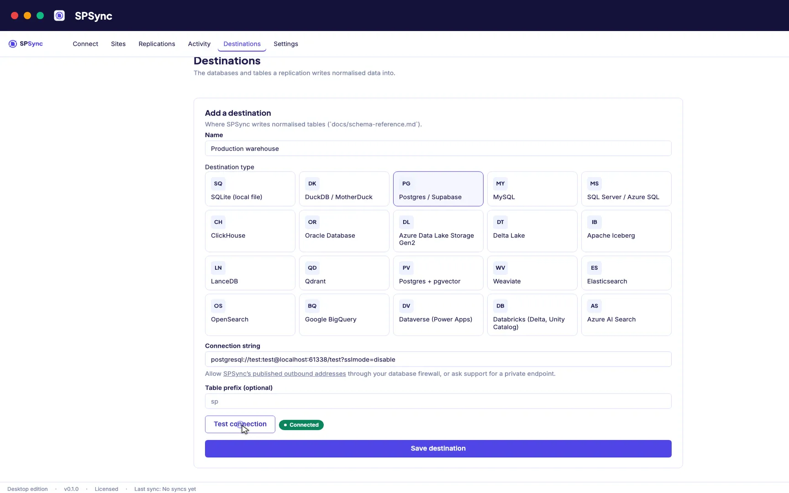Screen dimensions: 789x493
Task: Click the SPSync brand icon in the navigation bar
Action: (x=13, y=44)
